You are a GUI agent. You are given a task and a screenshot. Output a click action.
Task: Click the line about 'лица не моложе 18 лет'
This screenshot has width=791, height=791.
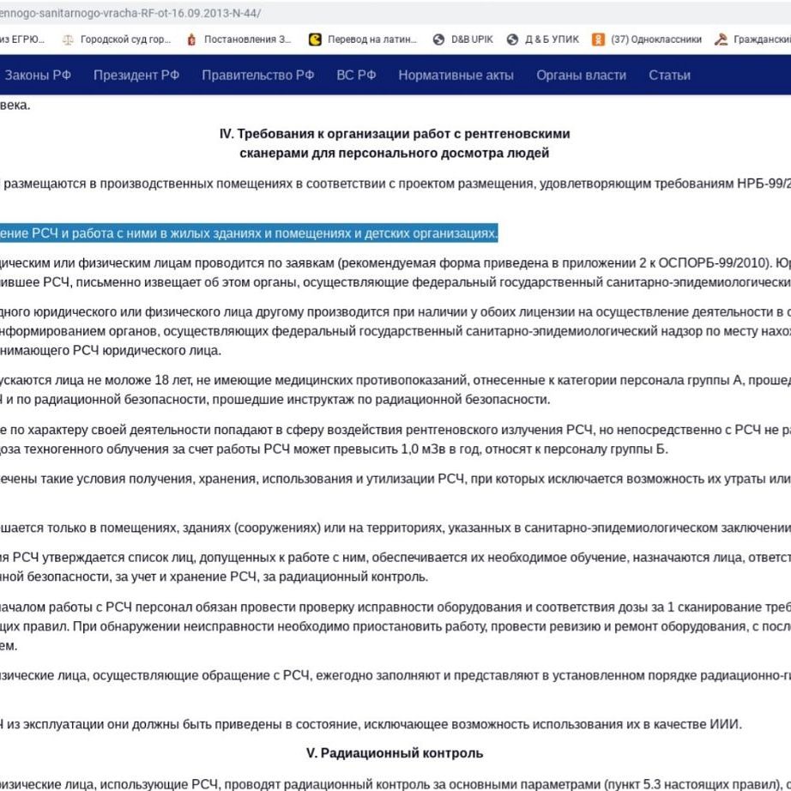pyautogui.click(x=395, y=380)
